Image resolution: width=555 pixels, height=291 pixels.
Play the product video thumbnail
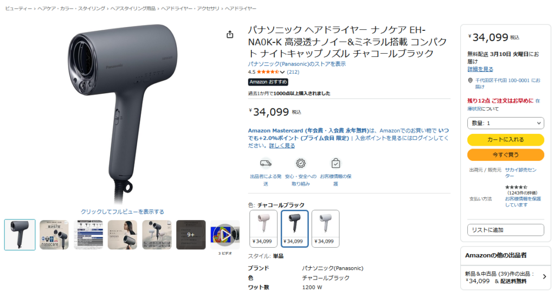click(225, 235)
